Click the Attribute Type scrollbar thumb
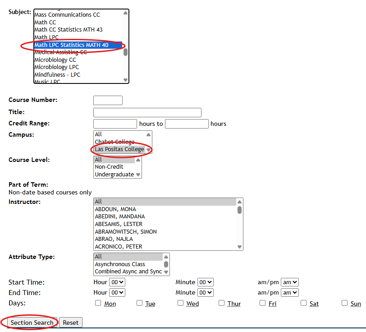366x332 pixels. (166, 264)
